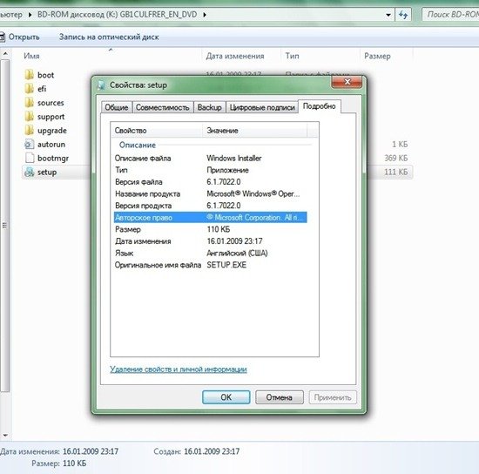479x474 pixels.
Task: Click the icon in the Свойства: setup title bar
Action: [x=101, y=85]
